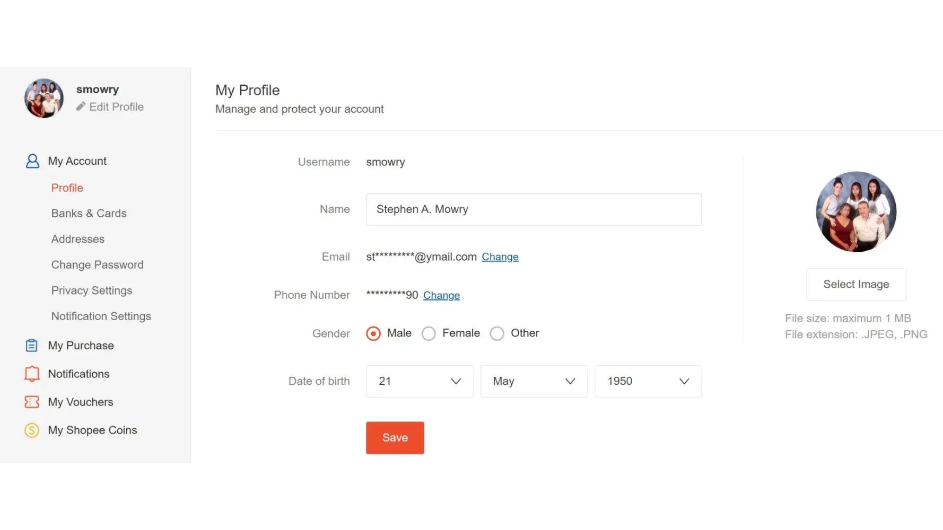Select the Female gender radio button
Screen dimensions: 943x530
429,333
